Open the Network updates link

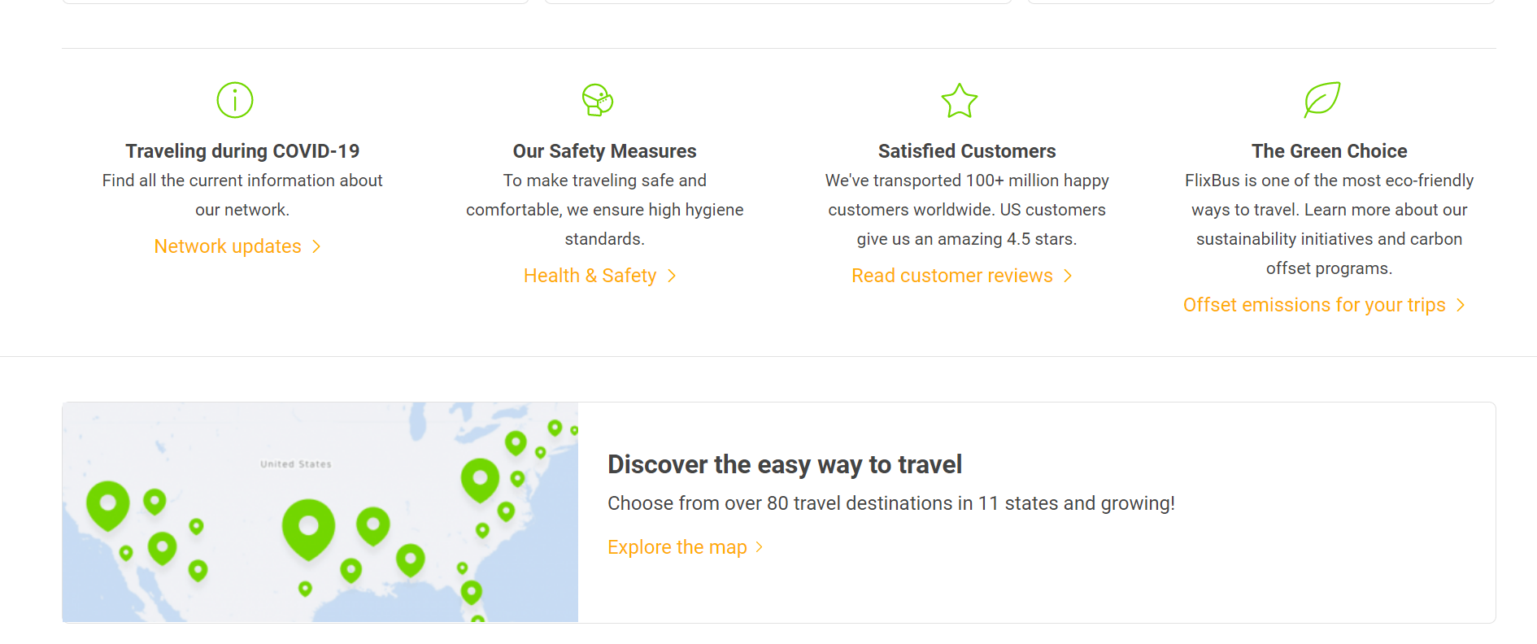tap(228, 246)
